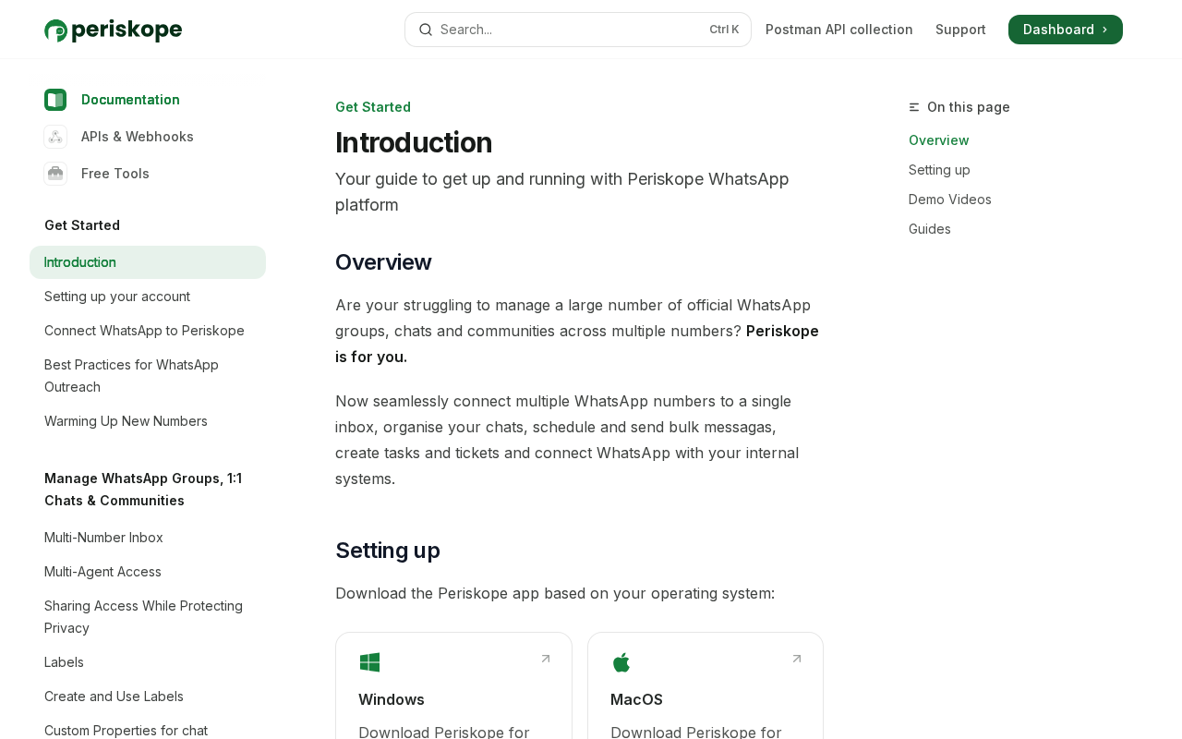
Task: Open Connect WhatsApp to Periskope page
Action: (144, 331)
